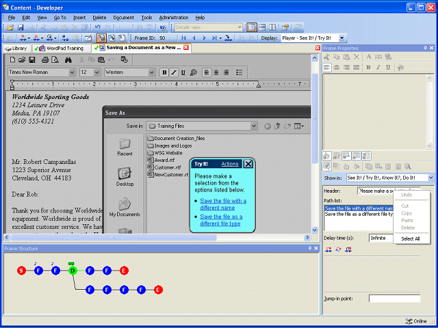The height and width of the screenshot is (328, 438).
Task: Go to the previous frame arrow
Action: pos(194,38)
